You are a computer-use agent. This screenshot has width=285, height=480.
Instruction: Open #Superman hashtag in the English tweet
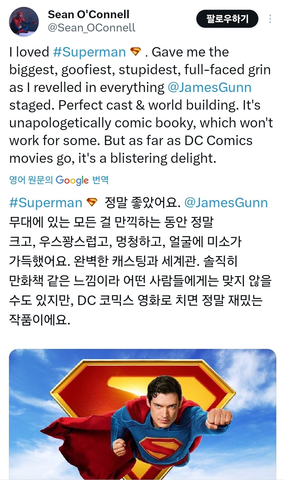pyautogui.click(x=89, y=52)
